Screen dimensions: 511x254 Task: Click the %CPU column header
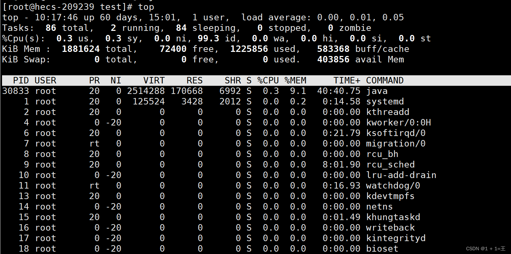coord(268,81)
